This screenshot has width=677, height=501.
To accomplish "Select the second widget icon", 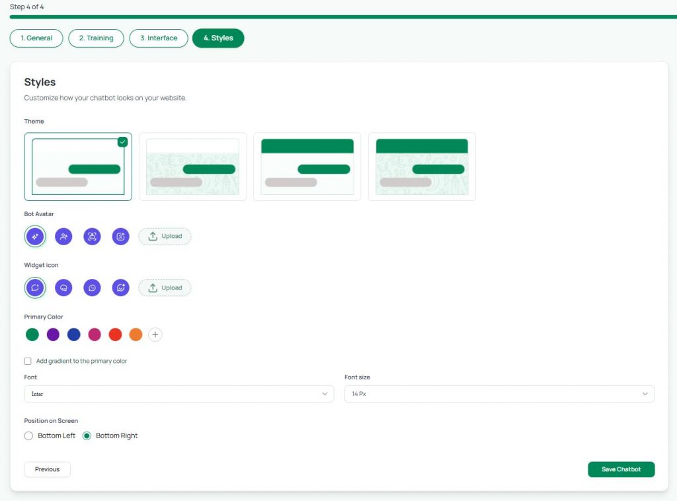I will pyautogui.click(x=63, y=288).
